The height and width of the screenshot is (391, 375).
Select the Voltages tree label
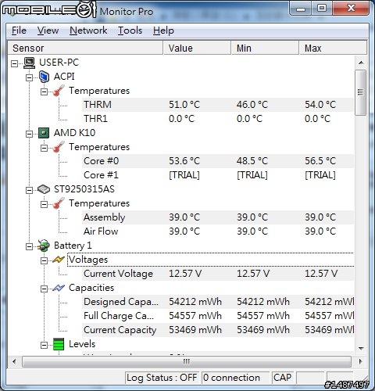click(88, 260)
